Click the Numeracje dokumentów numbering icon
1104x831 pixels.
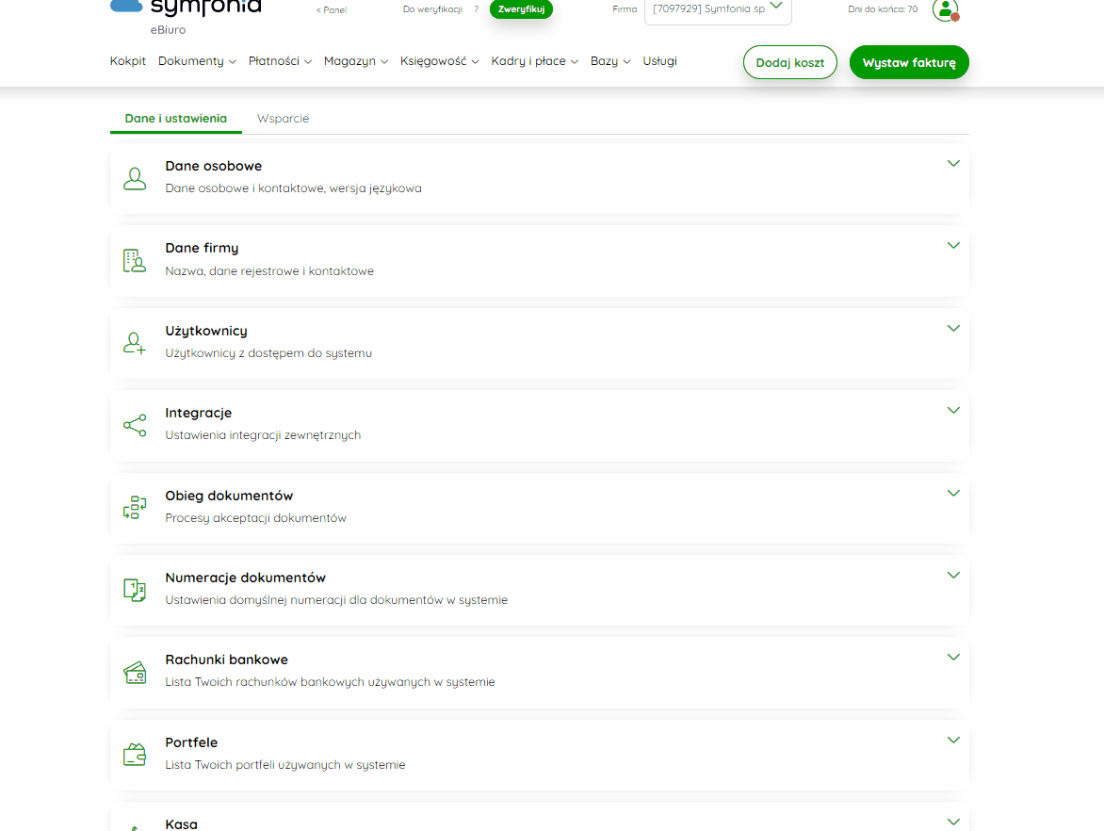tap(135, 590)
